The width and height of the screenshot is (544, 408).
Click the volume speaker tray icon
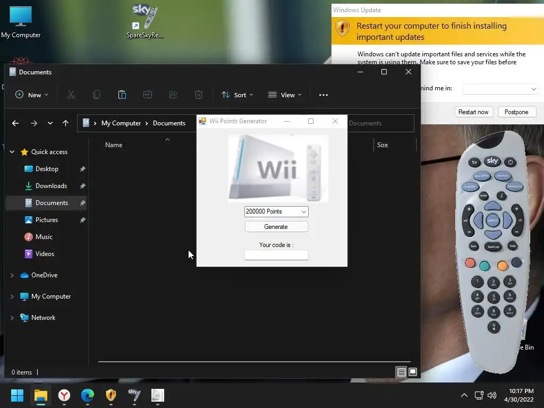click(492, 395)
